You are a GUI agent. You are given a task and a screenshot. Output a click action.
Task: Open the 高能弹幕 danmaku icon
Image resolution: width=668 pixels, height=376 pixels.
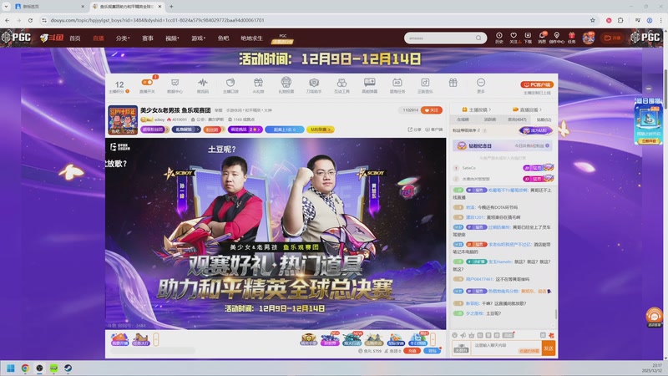[x=369, y=85]
